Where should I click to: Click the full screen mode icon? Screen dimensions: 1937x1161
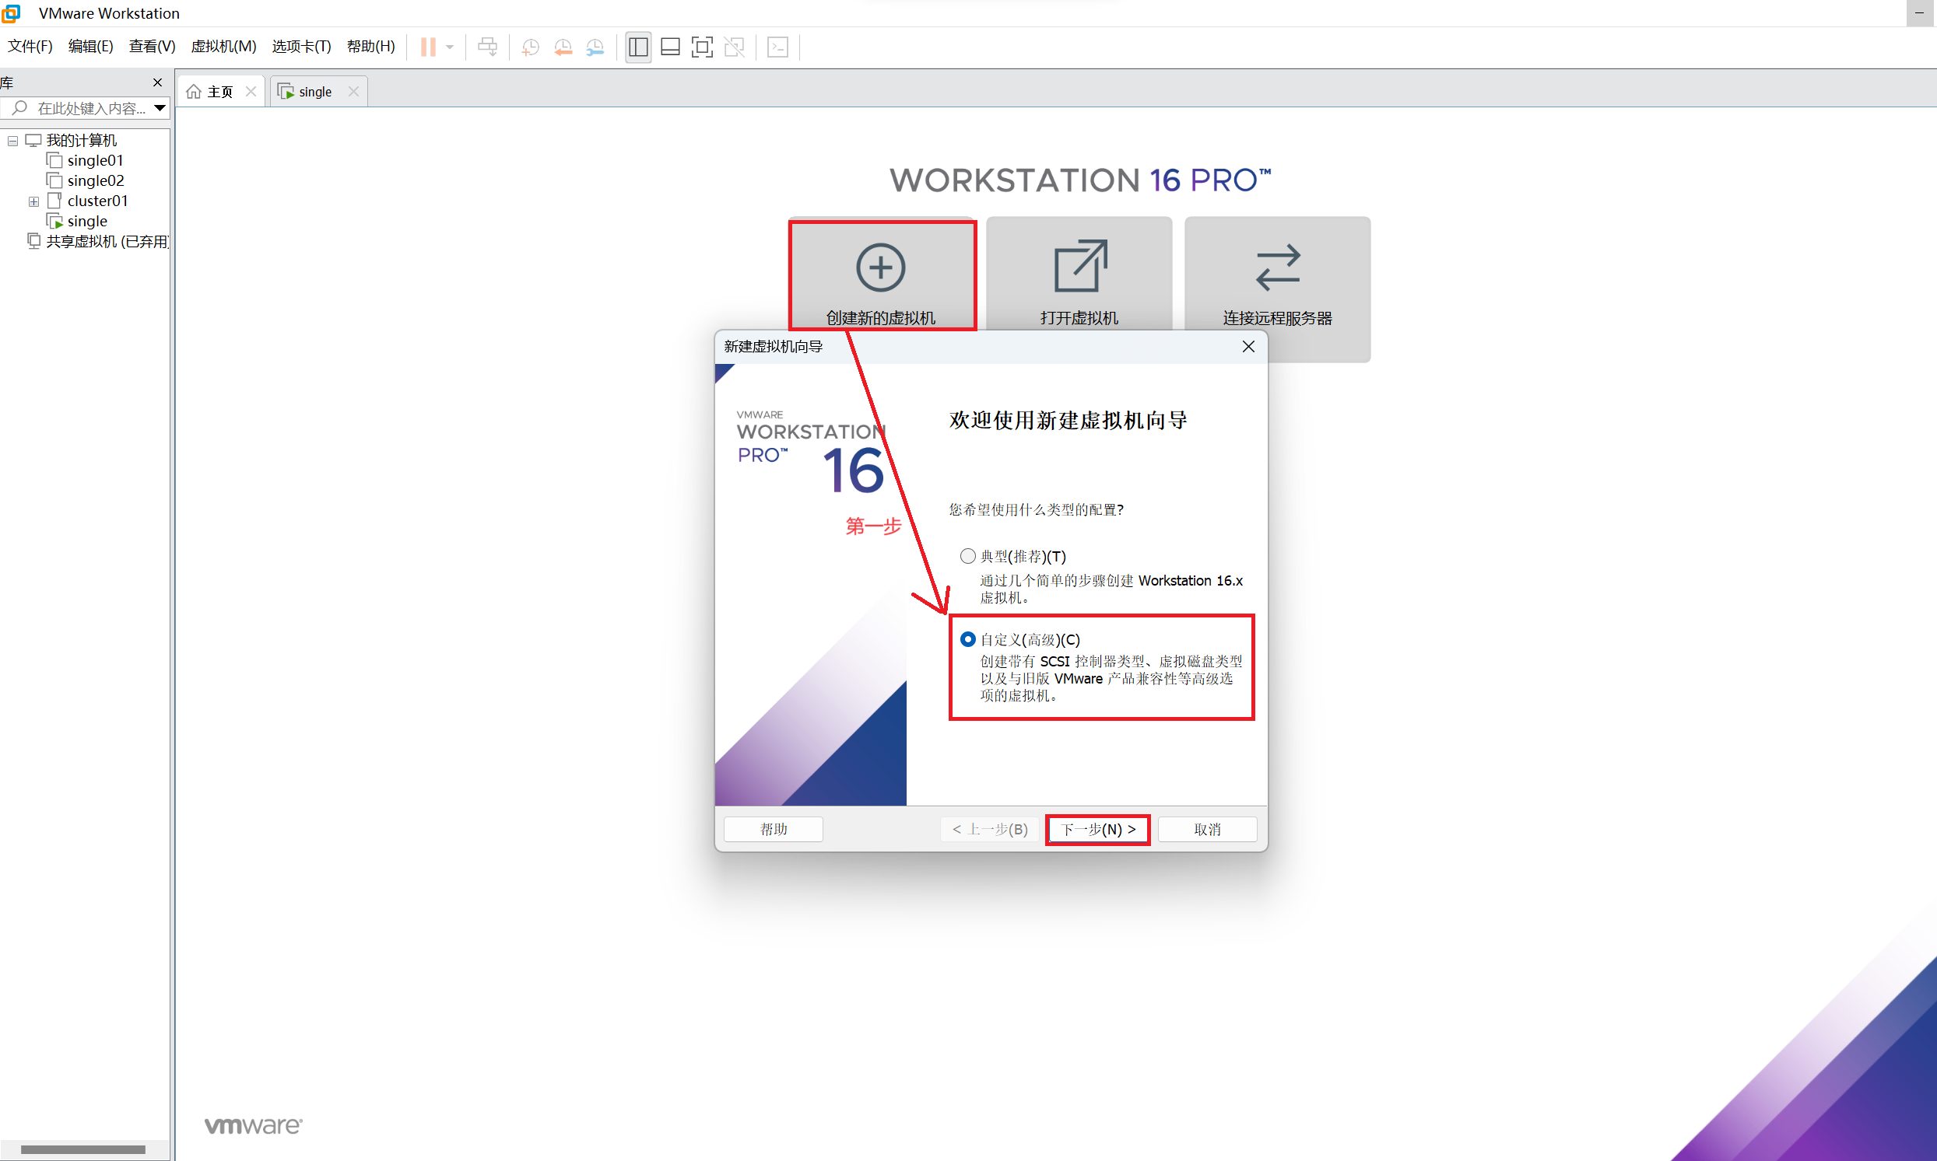[x=702, y=47]
